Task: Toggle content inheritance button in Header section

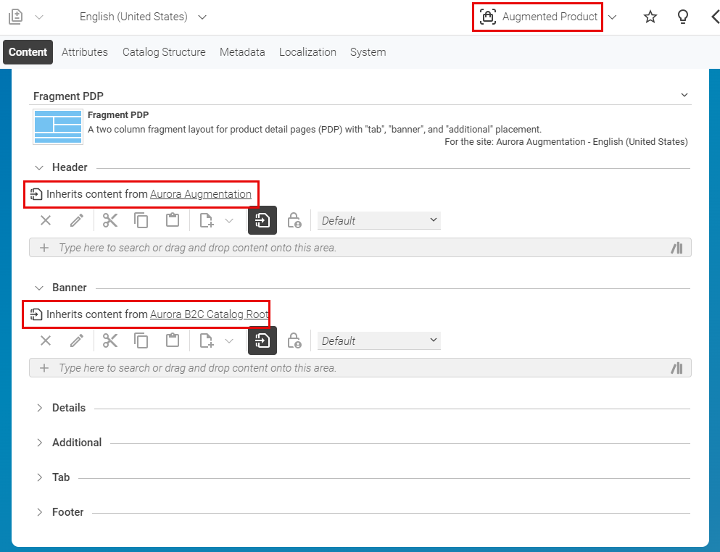Action: pyautogui.click(x=262, y=220)
